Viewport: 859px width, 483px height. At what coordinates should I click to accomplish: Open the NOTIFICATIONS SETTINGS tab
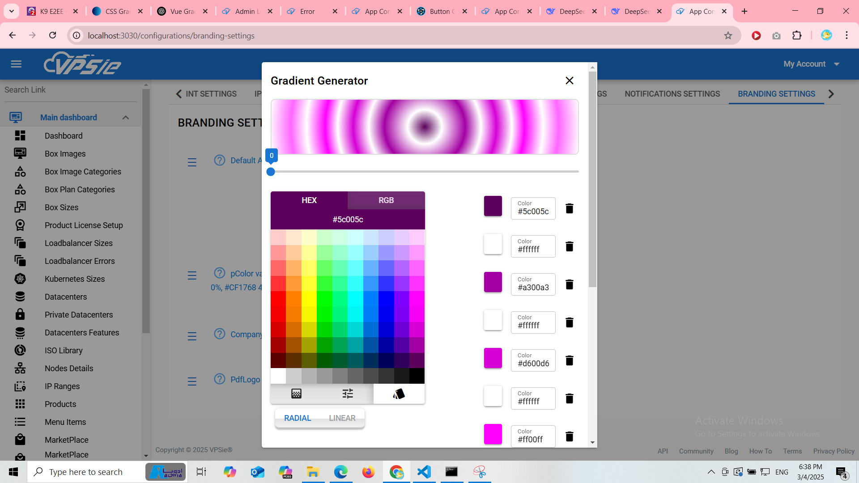(x=672, y=94)
